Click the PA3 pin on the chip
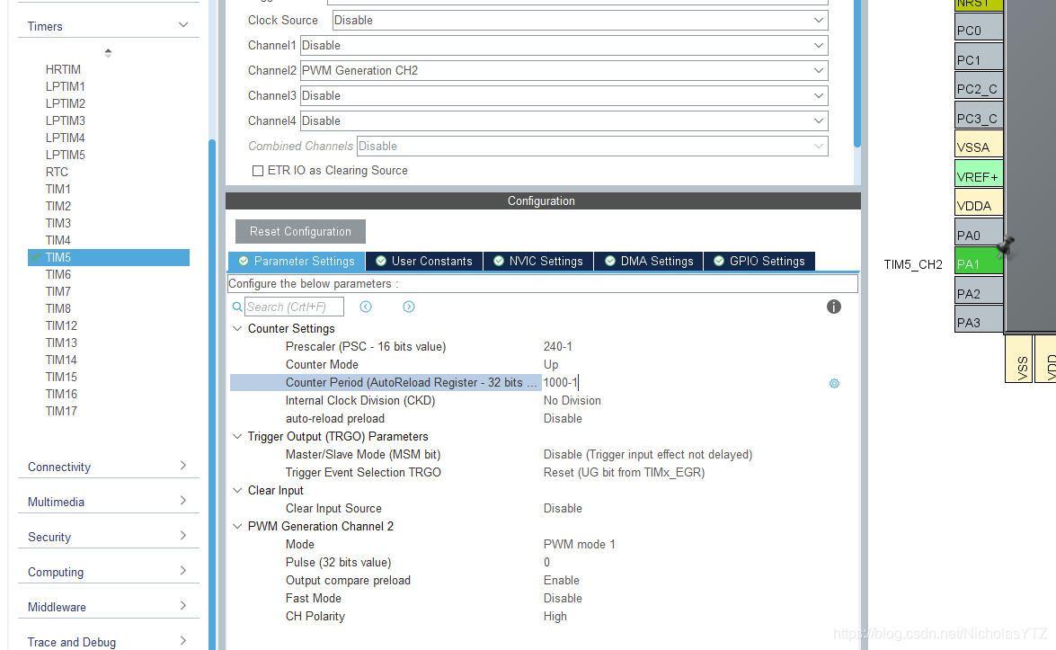 (x=980, y=321)
